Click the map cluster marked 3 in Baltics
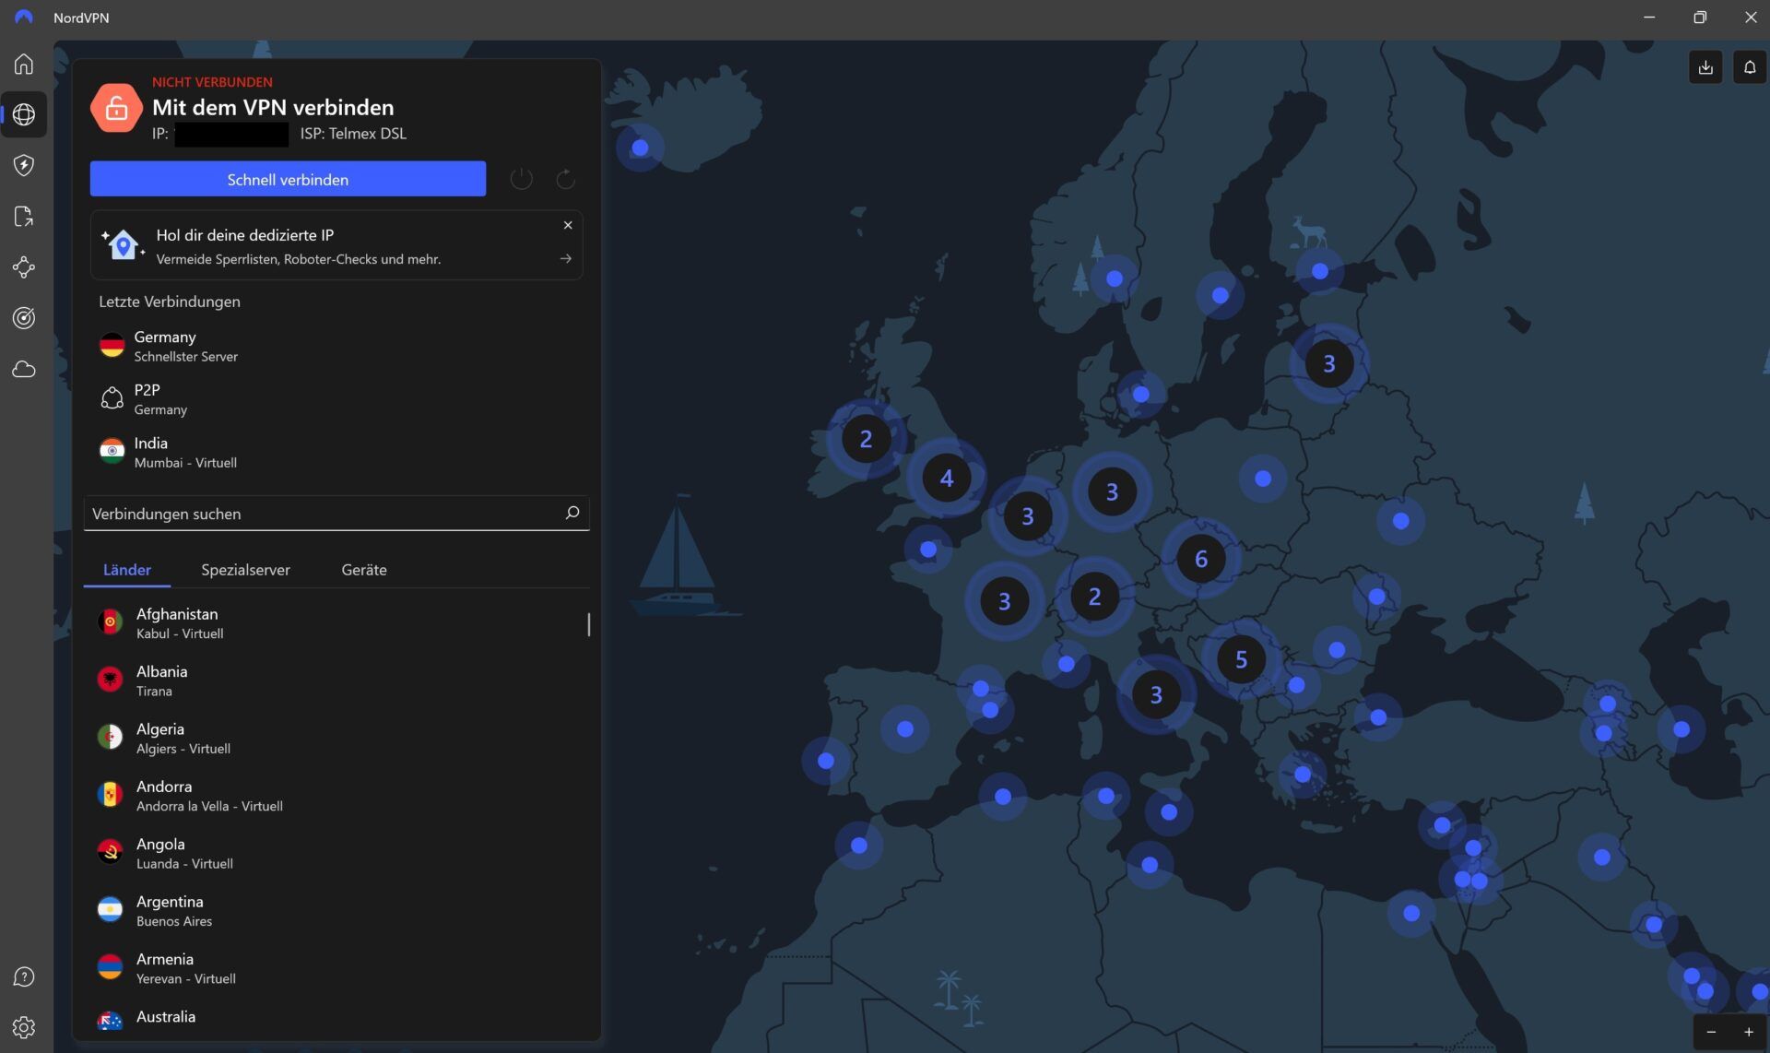1770x1053 pixels. click(x=1328, y=363)
